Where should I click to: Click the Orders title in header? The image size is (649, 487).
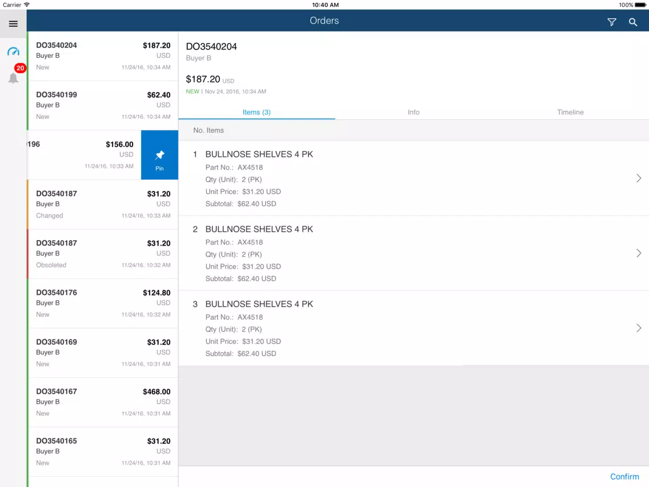324,21
